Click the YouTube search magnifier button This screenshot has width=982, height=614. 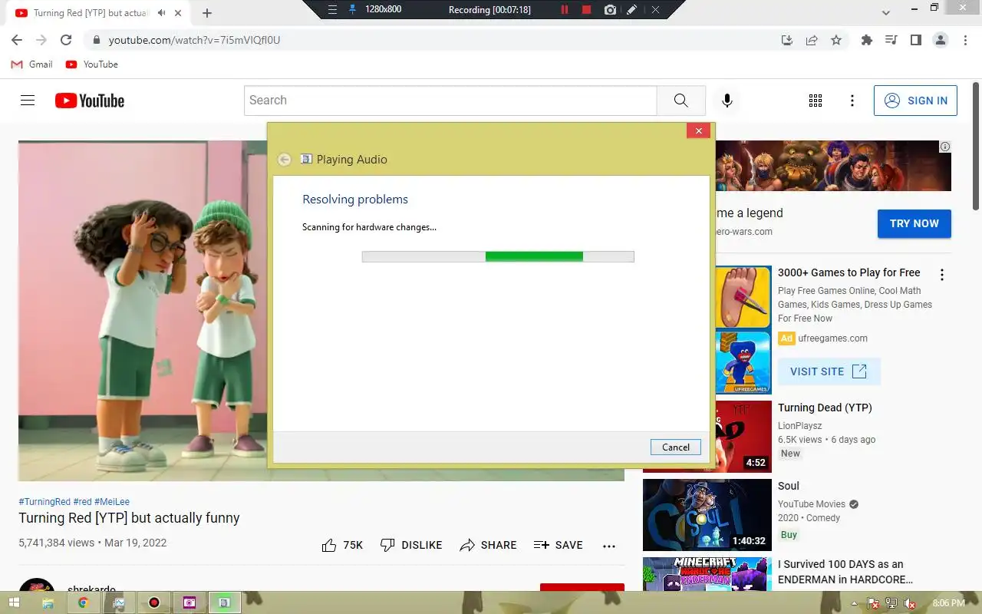click(x=681, y=101)
